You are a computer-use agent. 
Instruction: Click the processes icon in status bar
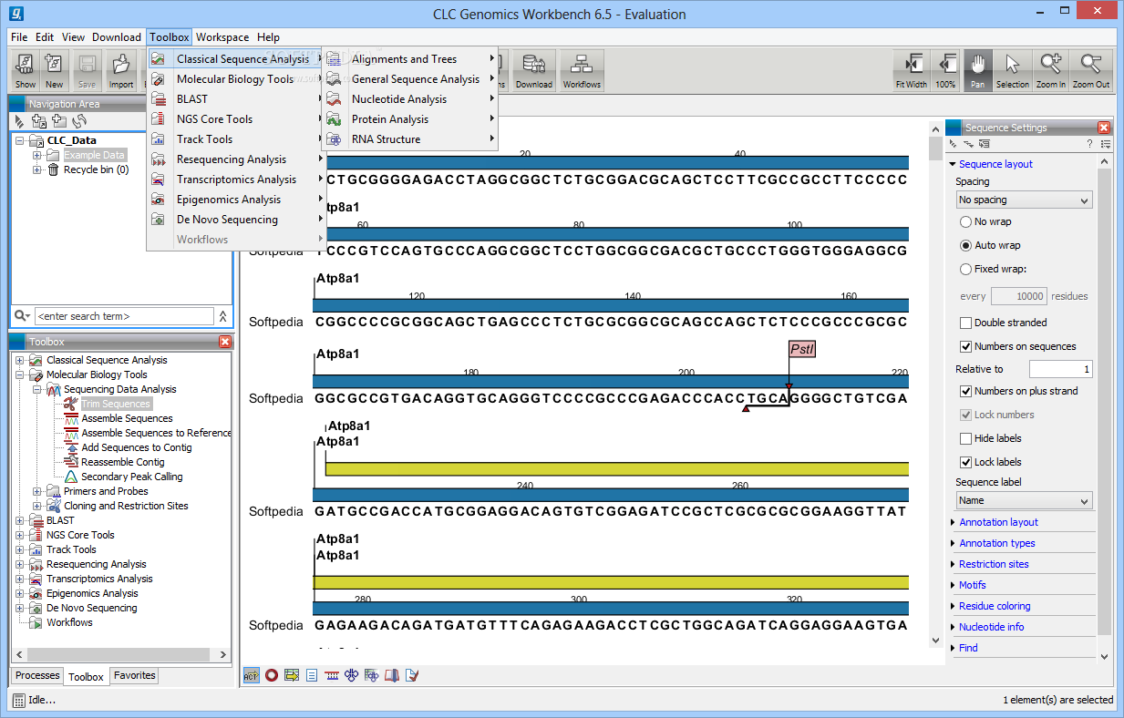coord(19,700)
